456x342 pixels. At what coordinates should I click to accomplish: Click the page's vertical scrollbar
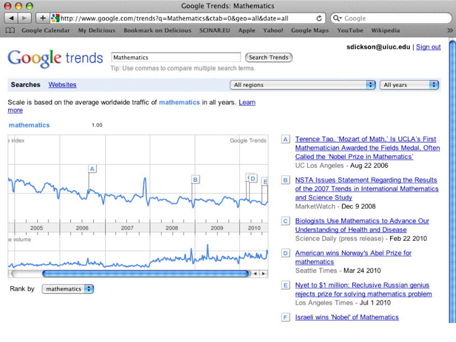coord(452,180)
